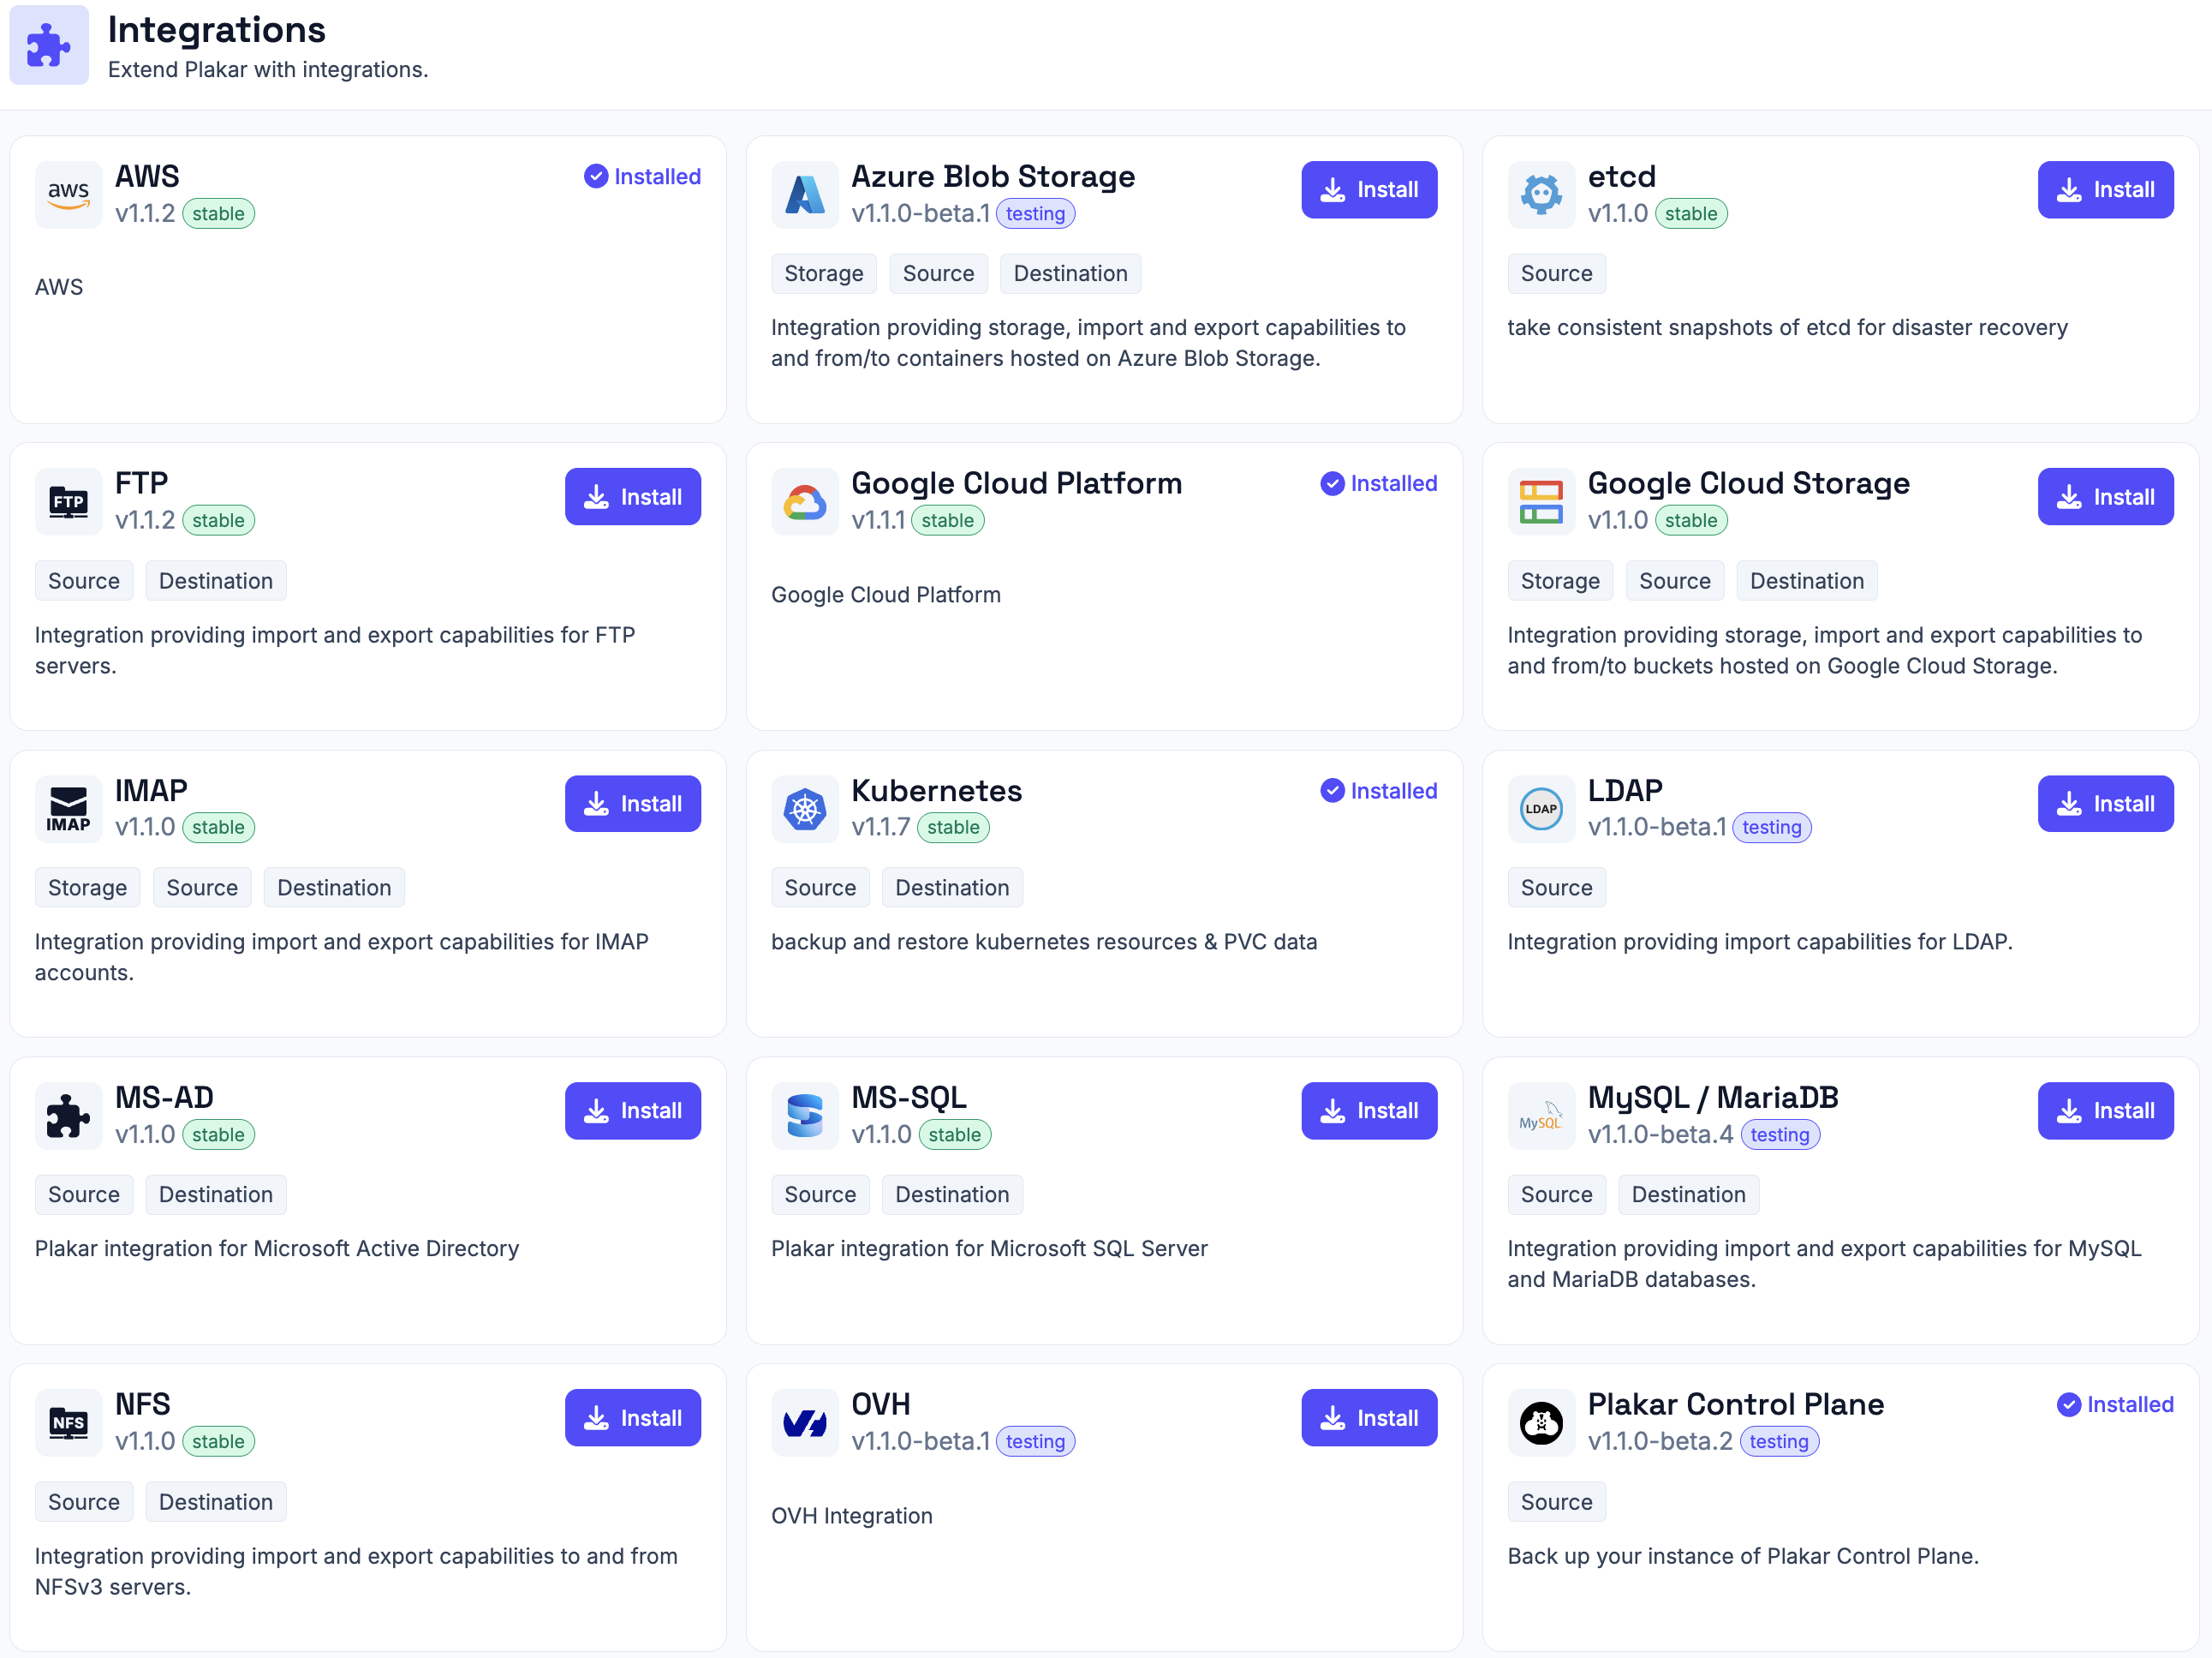Click the Source tag on Google Cloud Storage

coord(1674,580)
